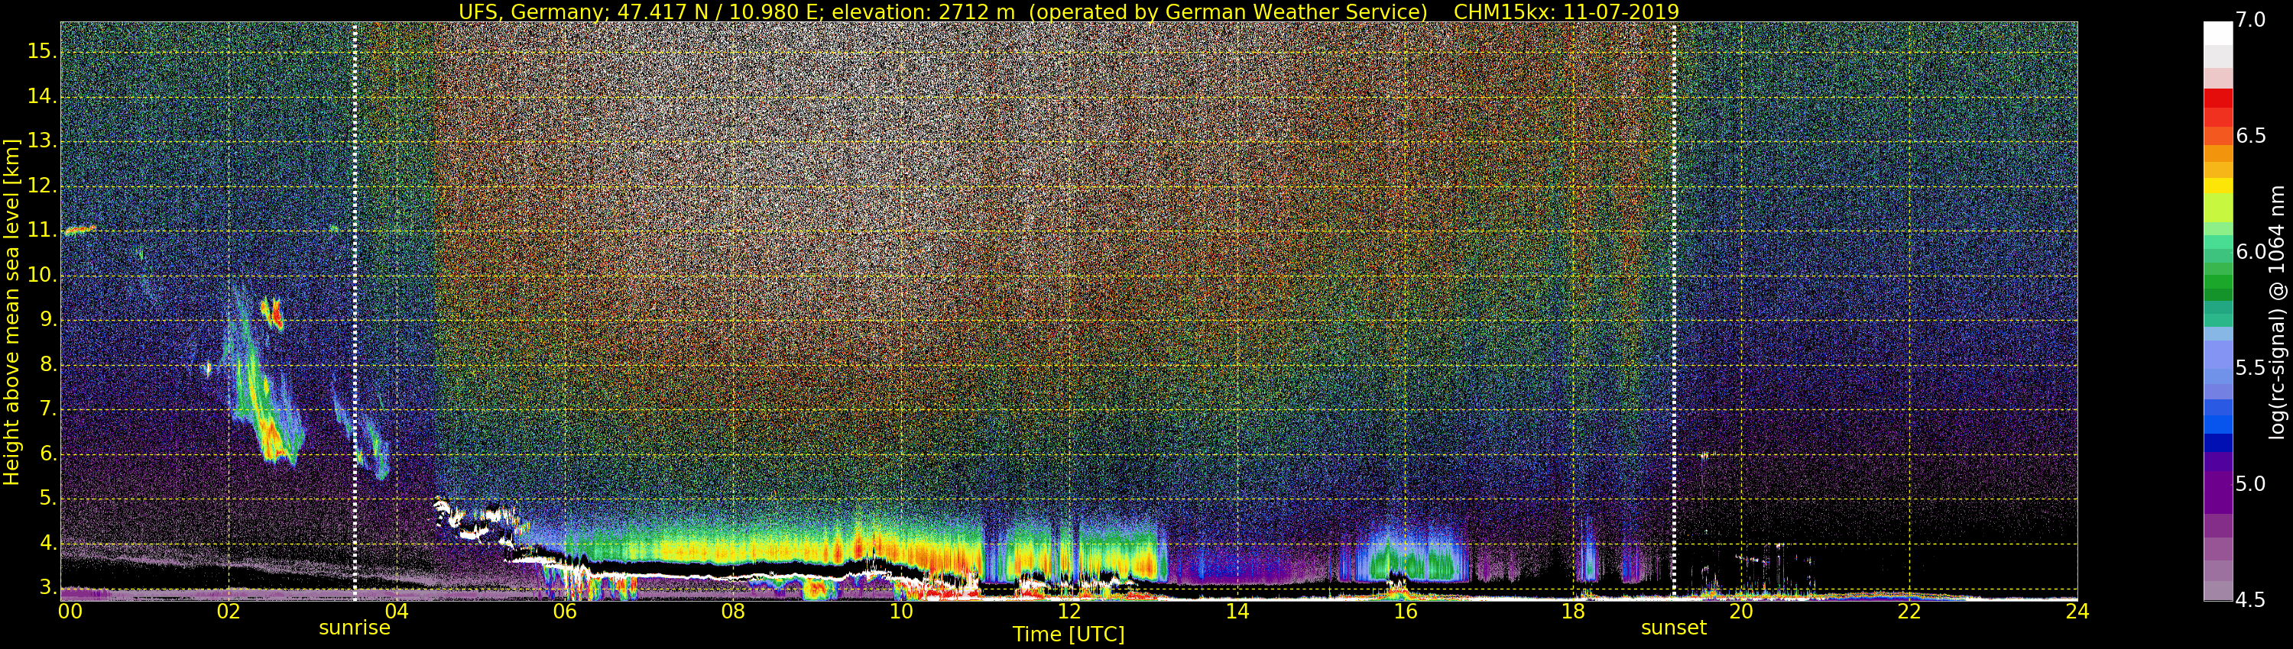Click the '10' time tick label
This screenshot has height=649, width=2293.
pyautogui.click(x=901, y=612)
